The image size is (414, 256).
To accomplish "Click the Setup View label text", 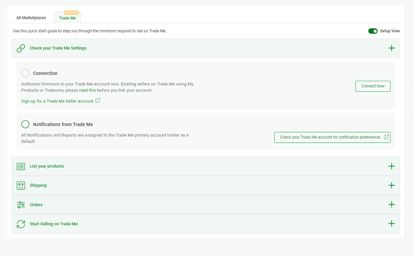I will (x=390, y=31).
